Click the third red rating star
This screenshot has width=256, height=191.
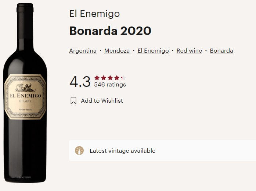click(110, 78)
